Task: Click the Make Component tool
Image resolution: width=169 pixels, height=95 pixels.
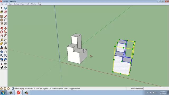Action: tap(6, 8)
